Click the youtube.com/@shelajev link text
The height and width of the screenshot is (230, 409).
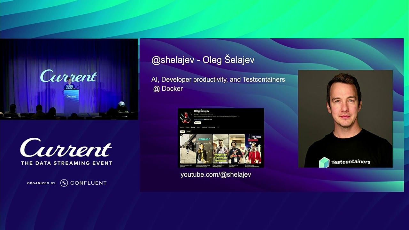pos(216,175)
